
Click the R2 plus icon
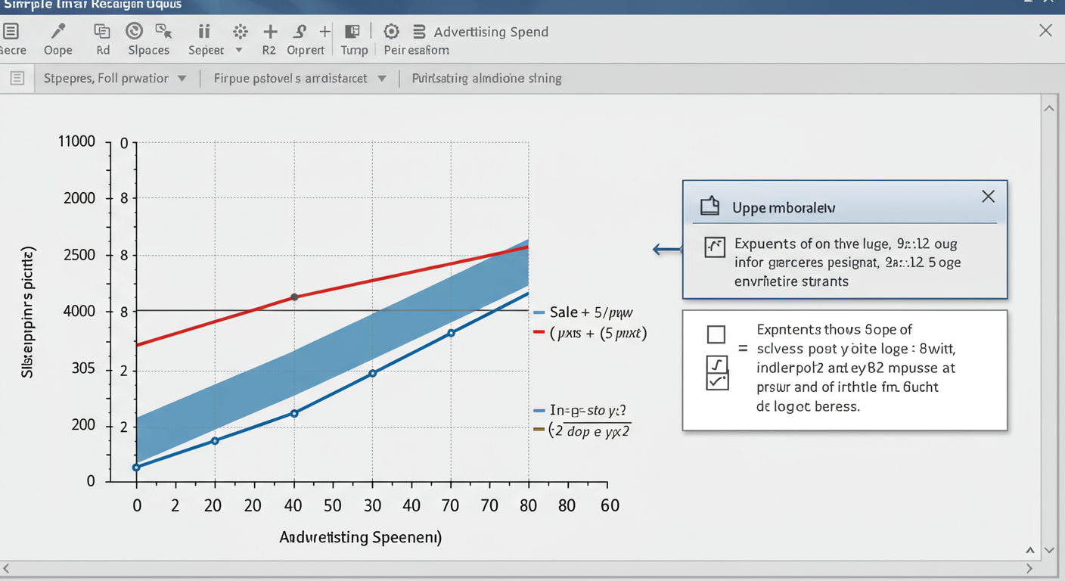pyautogui.click(x=269, y=32)
